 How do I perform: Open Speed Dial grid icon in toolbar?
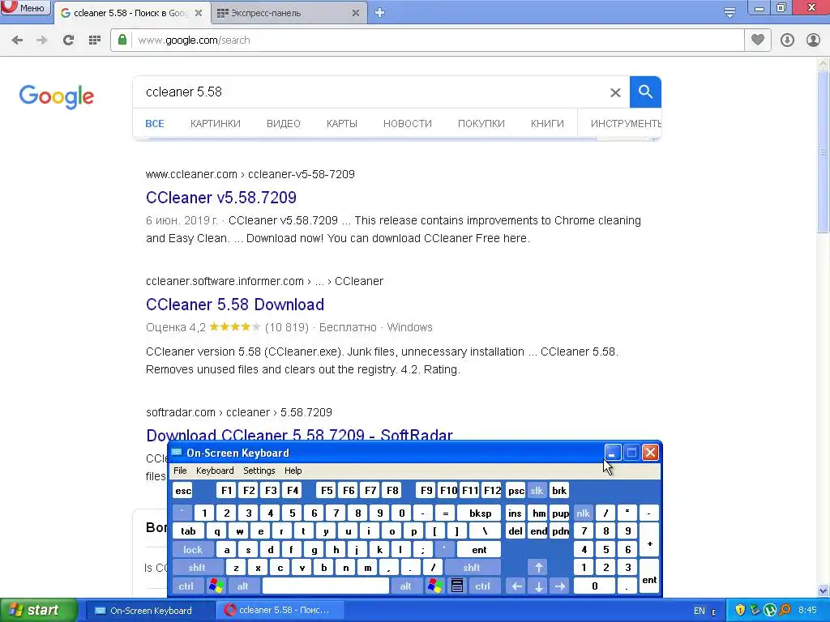point(95,40)
